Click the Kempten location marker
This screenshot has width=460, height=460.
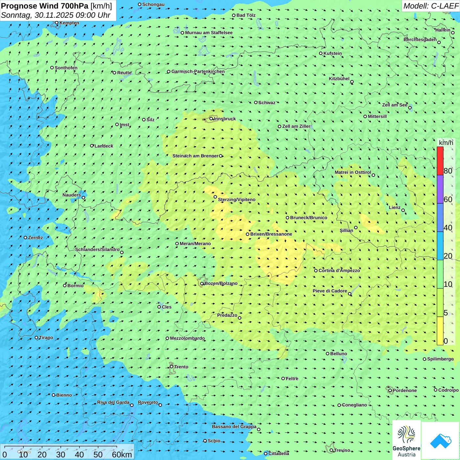(x=57, y=23)
